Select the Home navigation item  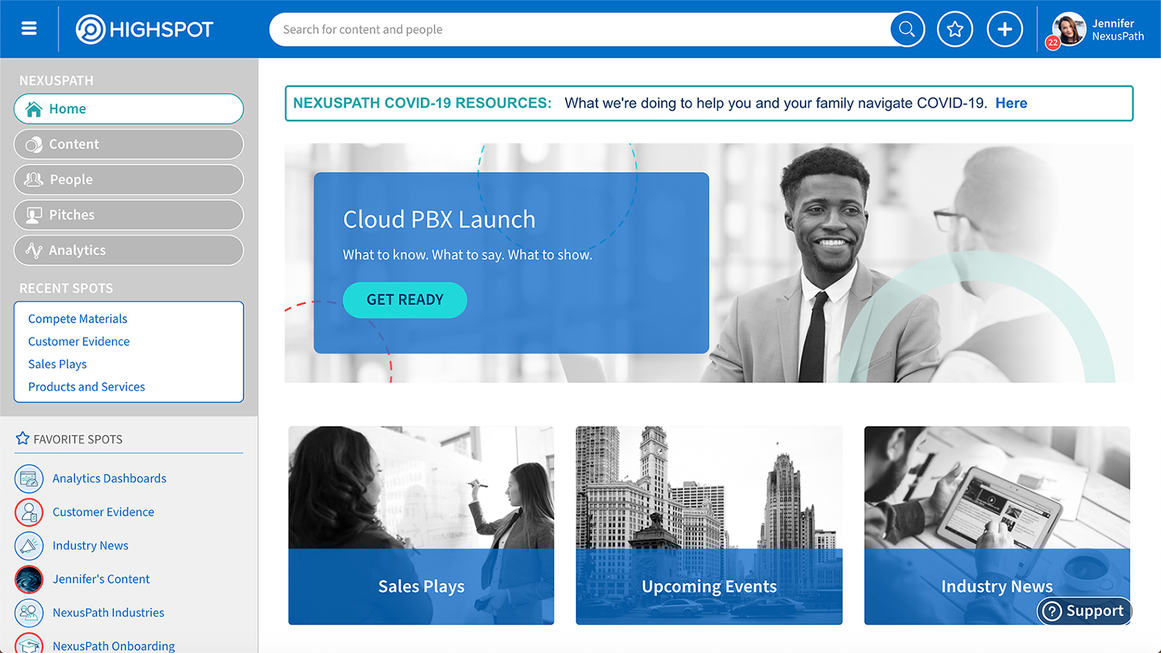(129, 109)
